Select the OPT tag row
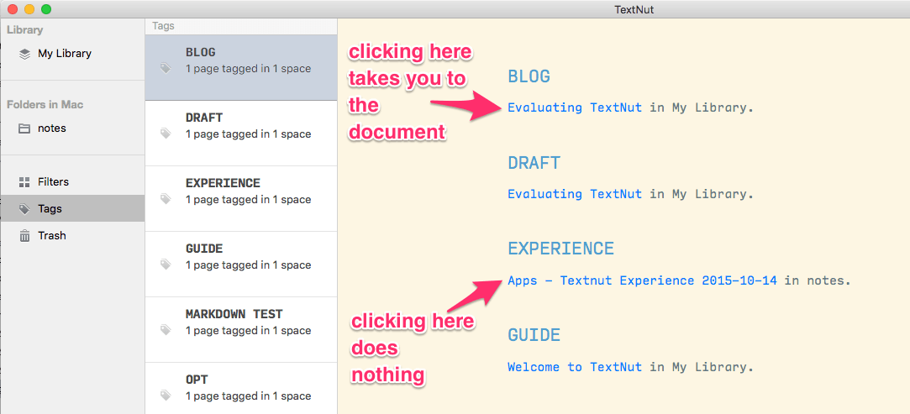Image resolution: width=910 pixels, height=414 pixels. pos(241,388)
